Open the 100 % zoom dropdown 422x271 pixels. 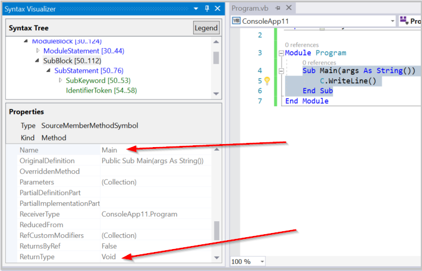pos(262,262)
